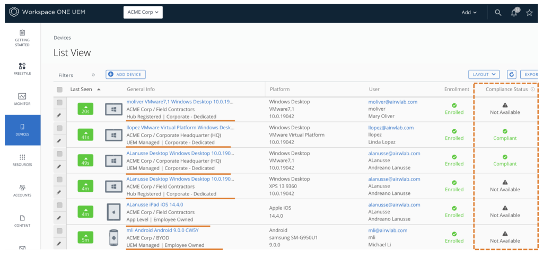Click the edit pencil for moliver device
Viewport: 543px width, 258px height.
coord(59,115)
